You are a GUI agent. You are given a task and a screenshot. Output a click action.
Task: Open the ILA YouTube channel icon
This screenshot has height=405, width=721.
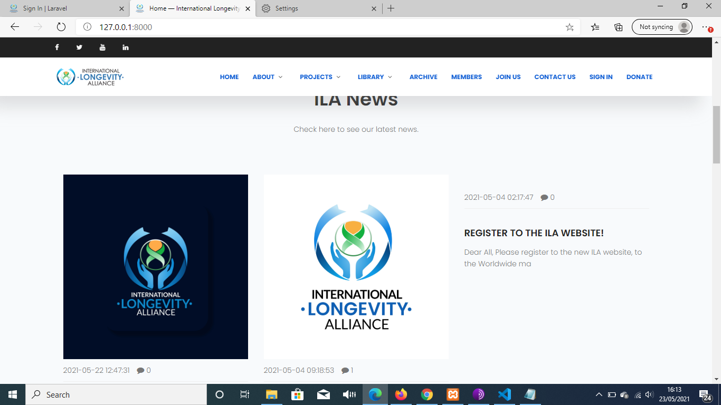tap(102, 47)
